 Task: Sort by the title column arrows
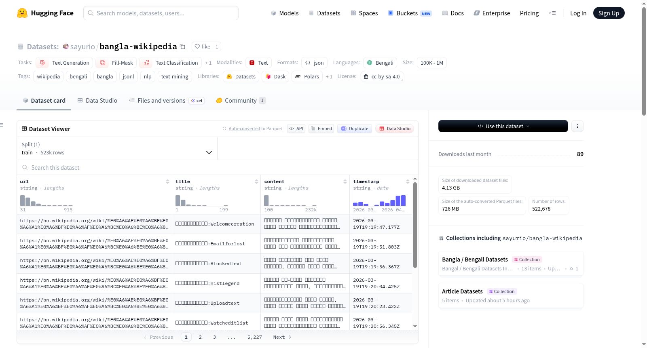point(256,181)
